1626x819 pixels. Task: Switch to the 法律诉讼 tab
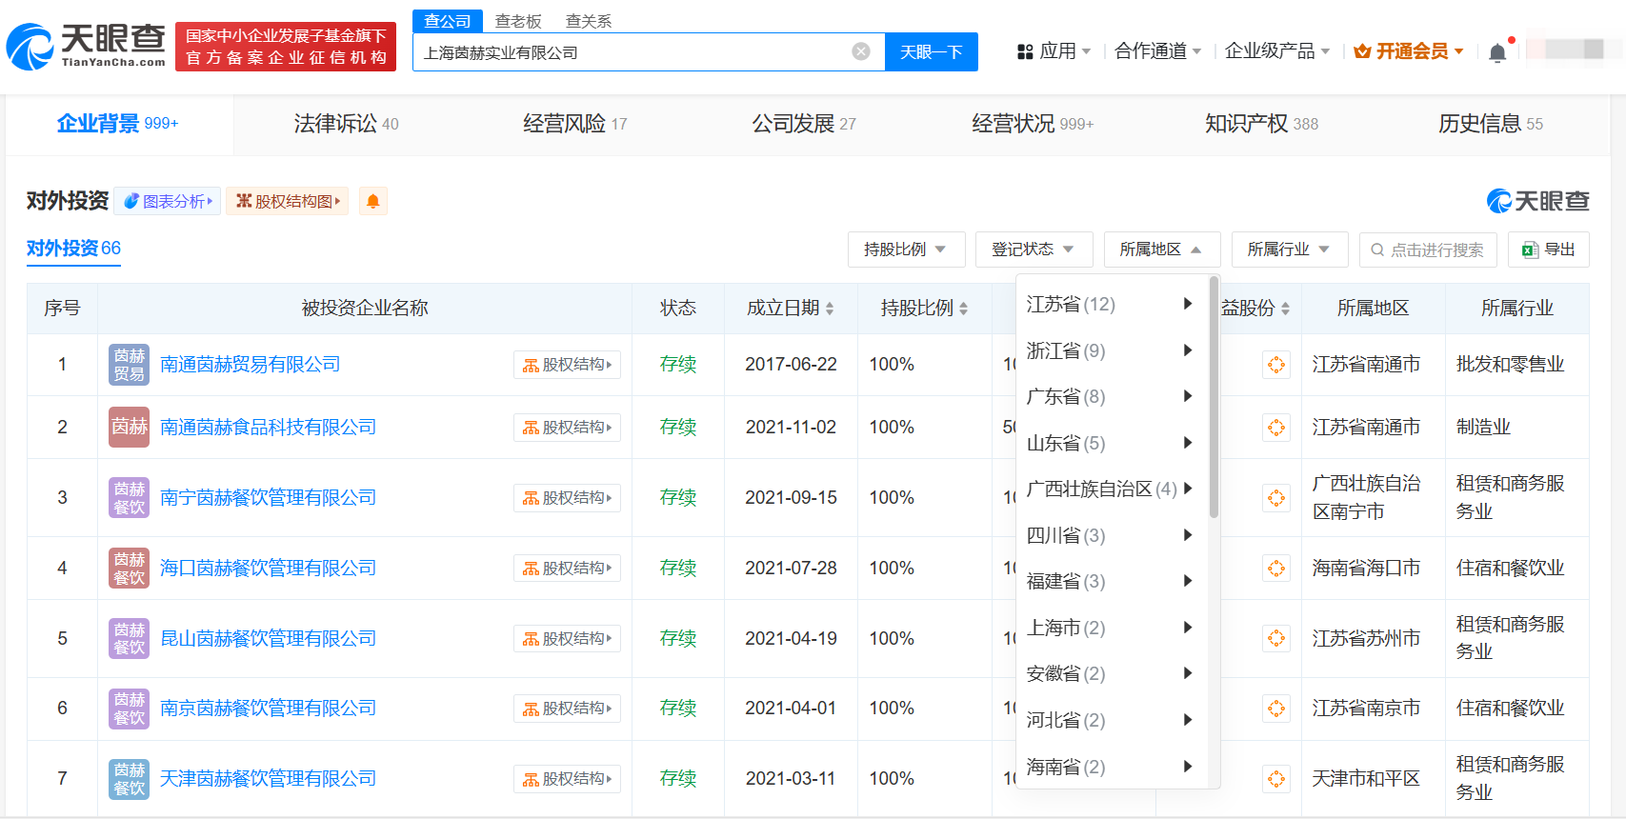click(346, 124)
